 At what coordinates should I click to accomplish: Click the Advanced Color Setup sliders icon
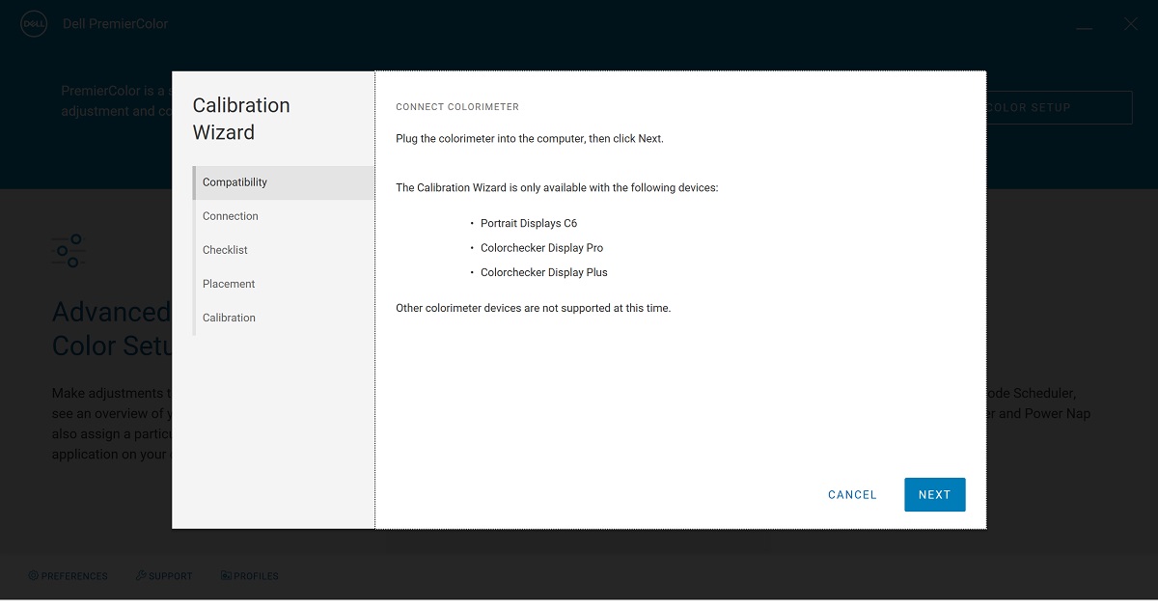point(69,251)
